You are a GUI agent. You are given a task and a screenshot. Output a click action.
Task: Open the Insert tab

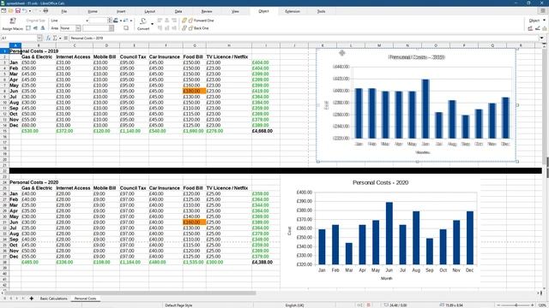click(x=121, y=11)
